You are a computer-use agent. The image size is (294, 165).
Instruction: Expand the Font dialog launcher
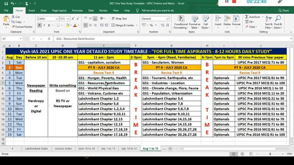coord(79,32)
